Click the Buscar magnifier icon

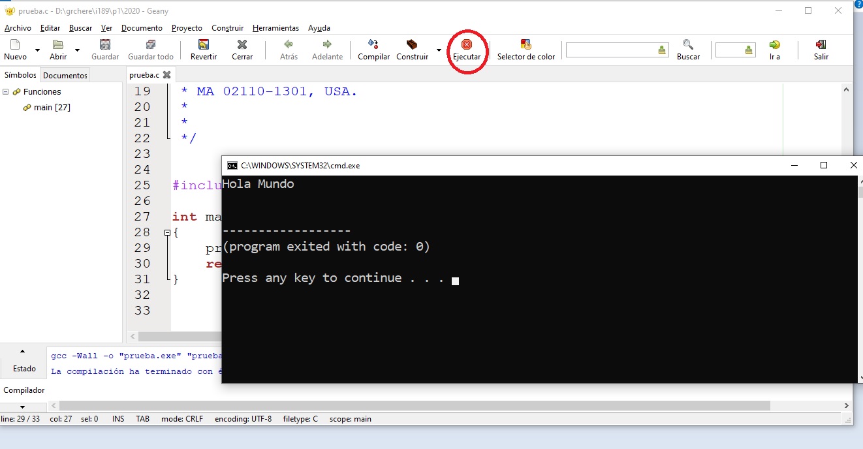tap(688, 45)
